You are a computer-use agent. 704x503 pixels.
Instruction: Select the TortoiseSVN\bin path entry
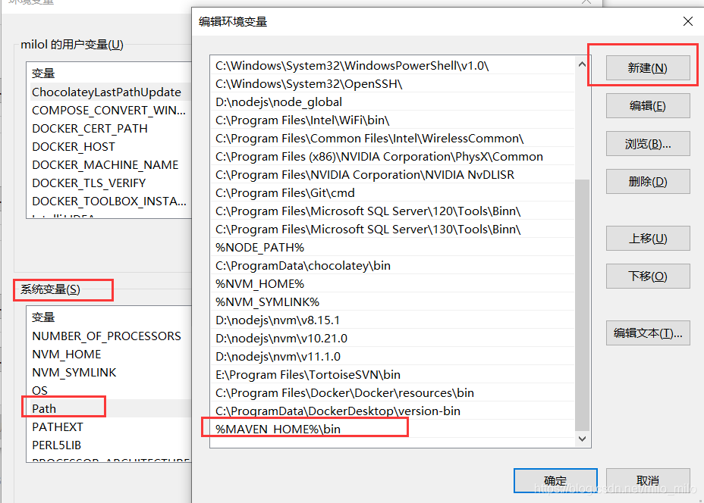point(392,374)
